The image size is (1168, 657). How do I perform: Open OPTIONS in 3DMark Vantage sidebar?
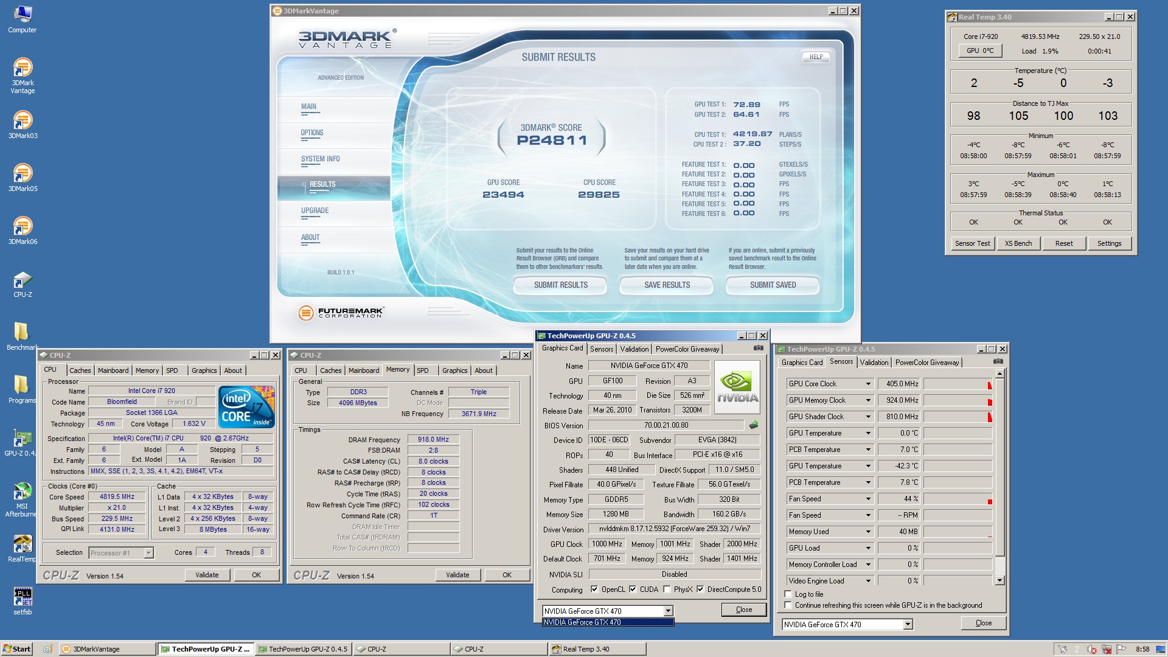[312, 133]
